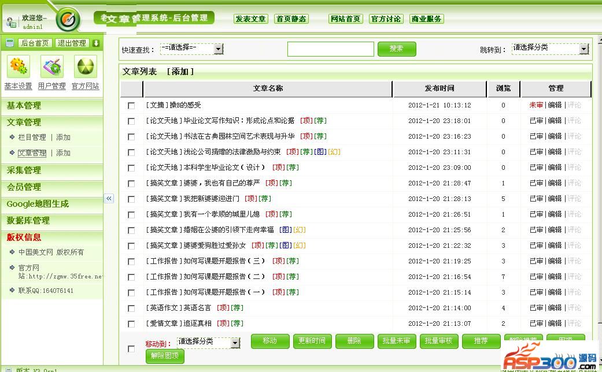Screen dimensions: 602x372
Task: Check the box for 英语名言 article
Action: pyautogui.click(x=131, y=308)
